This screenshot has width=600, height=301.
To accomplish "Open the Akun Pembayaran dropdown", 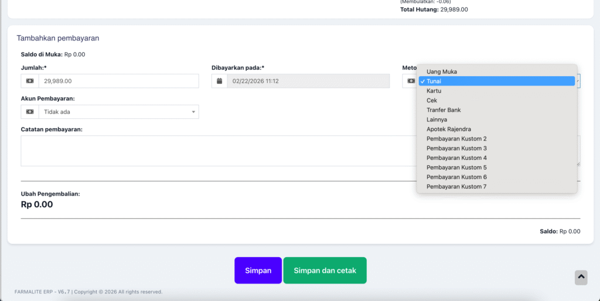I will pyautogui.click(x=118, y=112).
